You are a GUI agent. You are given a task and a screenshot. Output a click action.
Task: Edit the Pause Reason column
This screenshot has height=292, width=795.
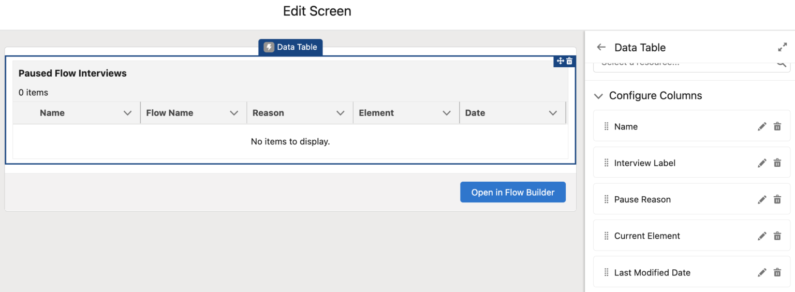[762, 199]
